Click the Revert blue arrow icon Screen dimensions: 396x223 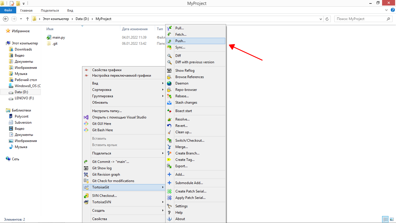[x=170, y=126]
